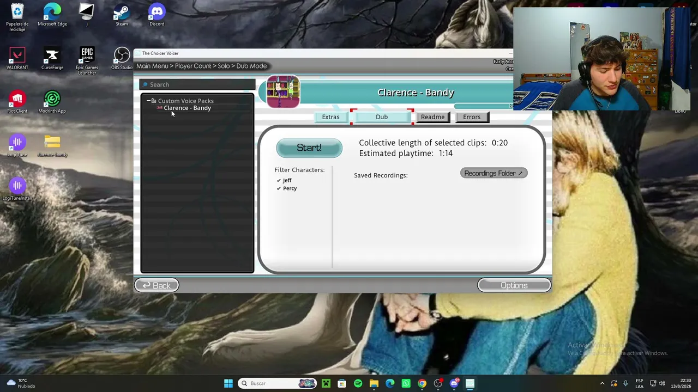Click the microphone icon in system tray

pyautogui.click(x=625, y=383)
